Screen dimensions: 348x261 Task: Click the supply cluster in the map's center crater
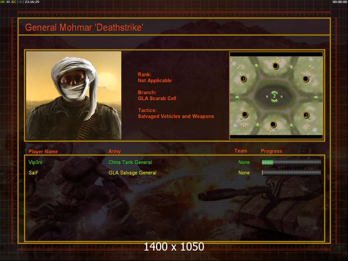click(x=274, y=97)
